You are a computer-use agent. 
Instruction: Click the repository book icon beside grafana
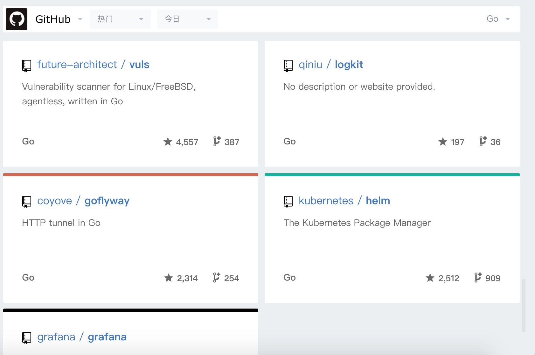tap(27, 338)
